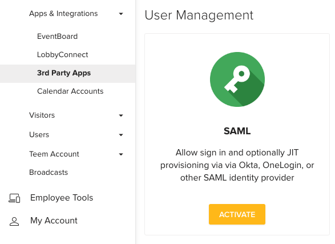
Task: Click the green SAML key icon
Action: click(237, 79)
